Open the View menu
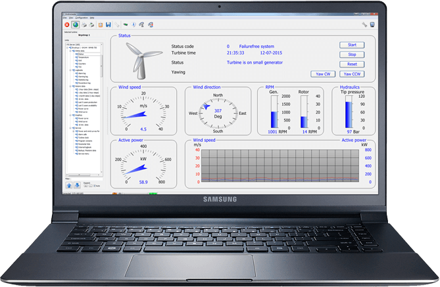This screenshot has height=287, width=440. 71,18
